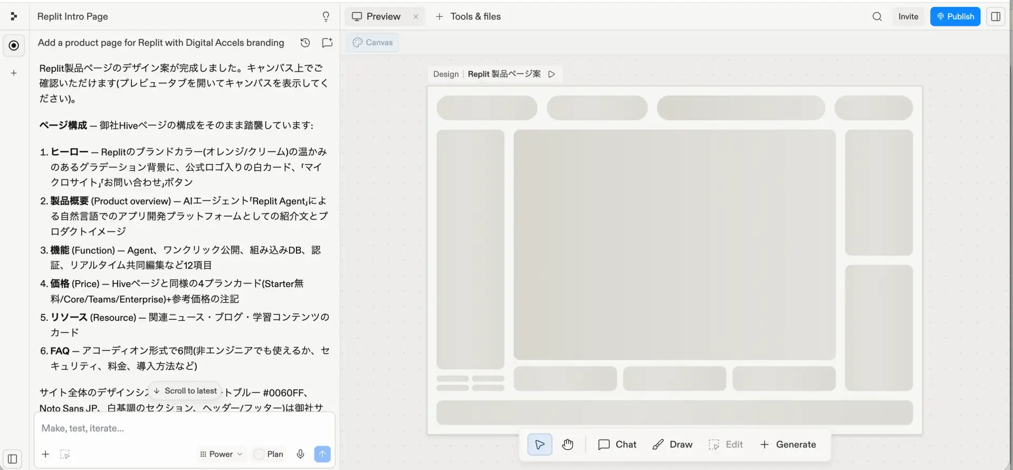This screenshot has width=1013, height=470.
Task: Select the Canvas tab
Action: pos(372,42)
